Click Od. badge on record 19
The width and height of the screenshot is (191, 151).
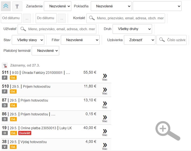click(x=13, y=133)
